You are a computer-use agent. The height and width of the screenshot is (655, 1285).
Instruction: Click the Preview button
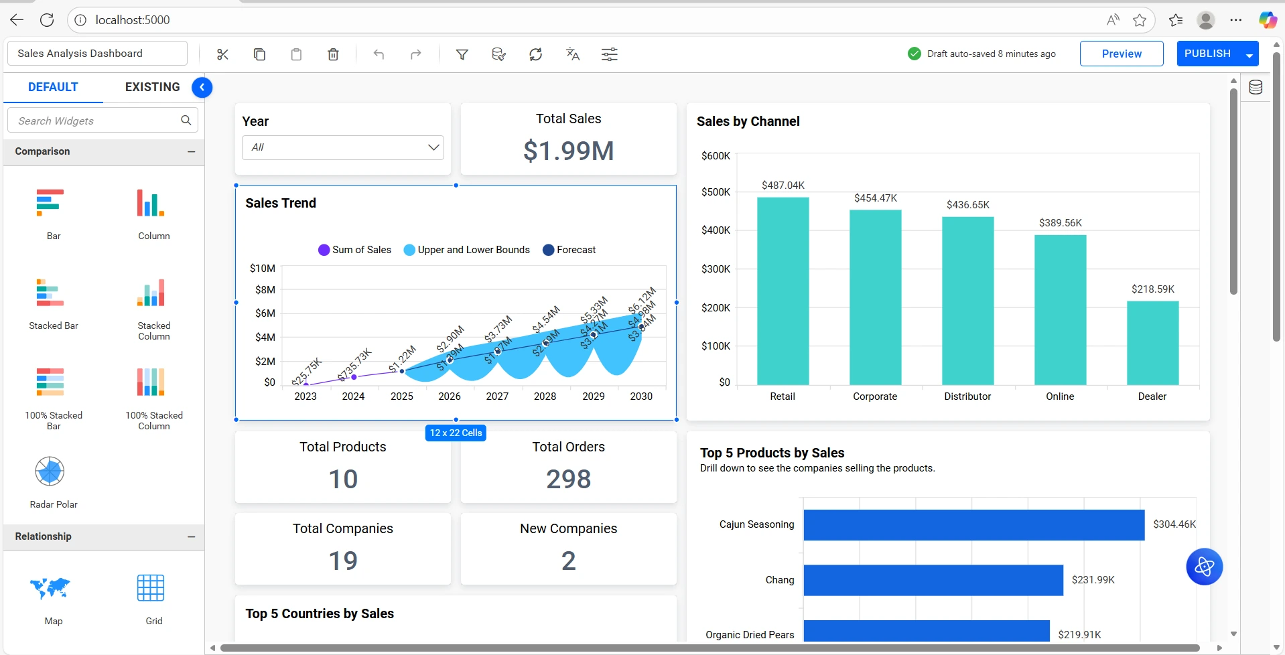pos(1122,54)
